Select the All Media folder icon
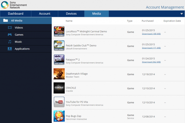This screenshot has width=185, height=123. tap(5, 21)
